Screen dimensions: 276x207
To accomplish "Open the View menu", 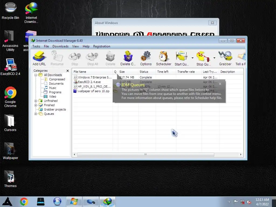I will click(75, 46).
